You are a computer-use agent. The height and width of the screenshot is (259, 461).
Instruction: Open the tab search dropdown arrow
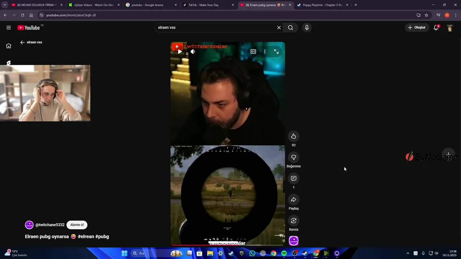tap(5, 5)
